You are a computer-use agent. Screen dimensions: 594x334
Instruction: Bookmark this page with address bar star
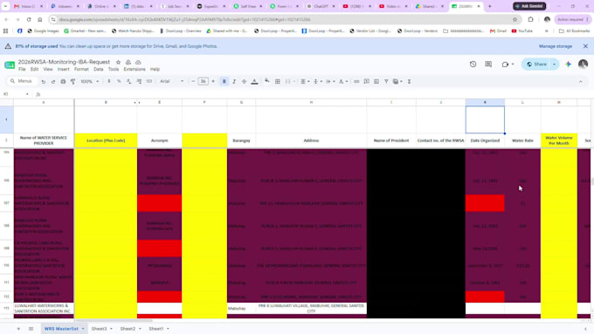(515, 19)
